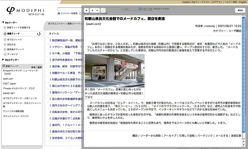
Task: Click the circle icon beside 検索条件フィード
Action: (x=5, y=50)
